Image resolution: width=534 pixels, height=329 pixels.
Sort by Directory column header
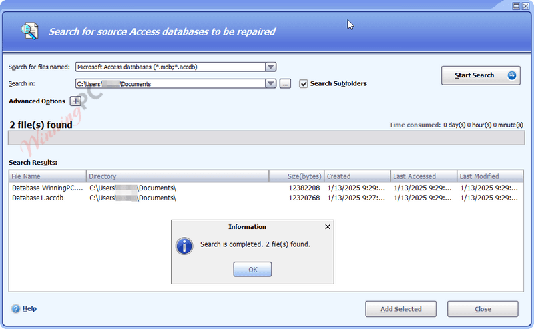click(x=178, y=176)
